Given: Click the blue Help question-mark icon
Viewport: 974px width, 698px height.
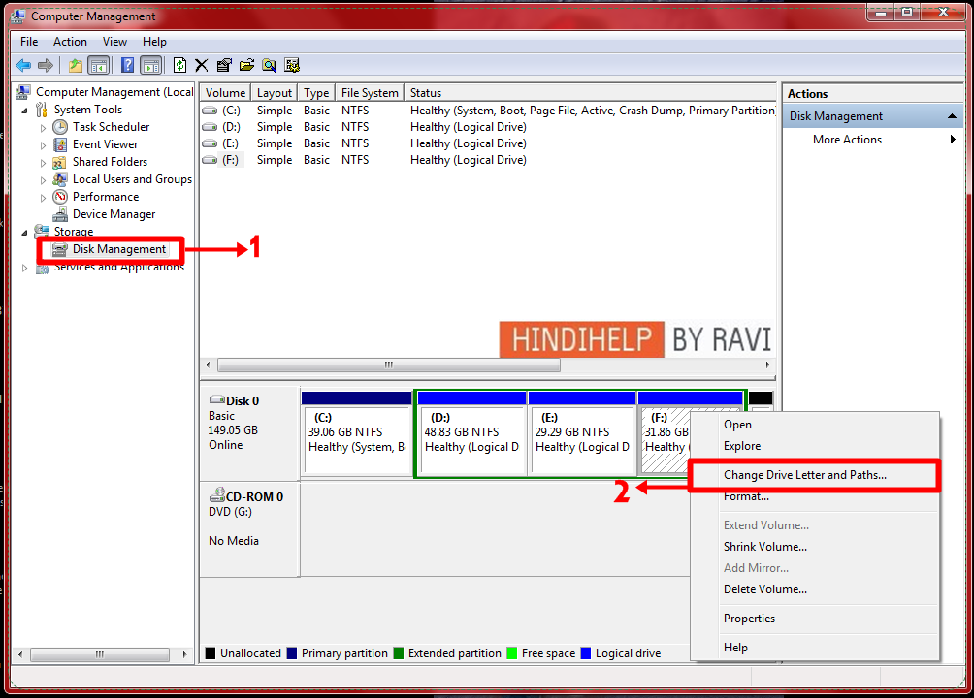Looking at the screenshot, I should tap(127, 65).
